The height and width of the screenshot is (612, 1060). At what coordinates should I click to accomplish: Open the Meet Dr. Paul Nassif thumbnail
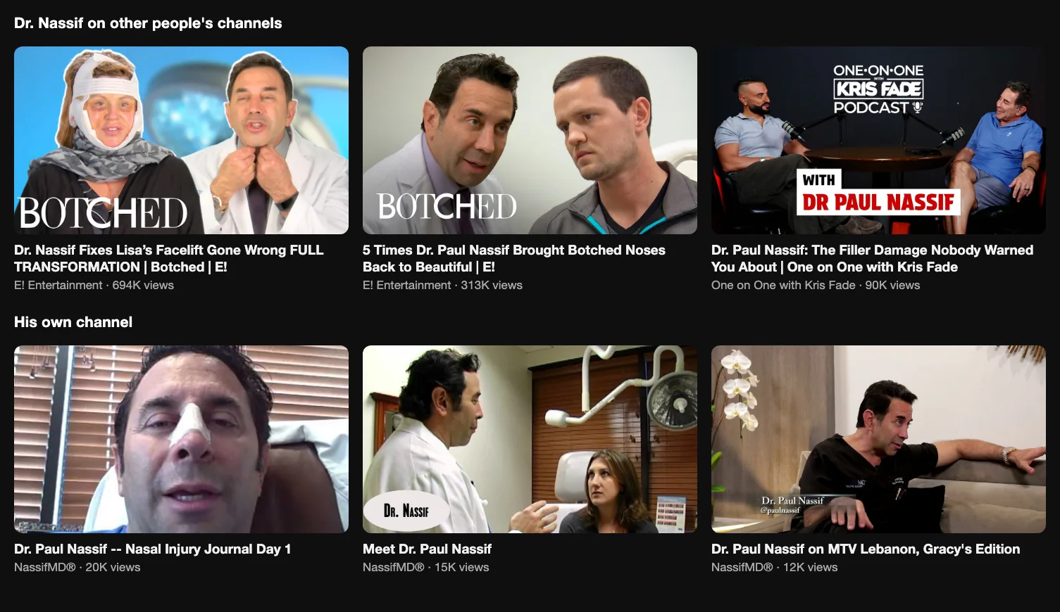(530, 439)
